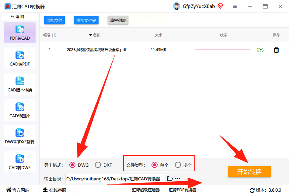
Task: Open 汇帮超级压缩器 link
Action: point(146,190)
